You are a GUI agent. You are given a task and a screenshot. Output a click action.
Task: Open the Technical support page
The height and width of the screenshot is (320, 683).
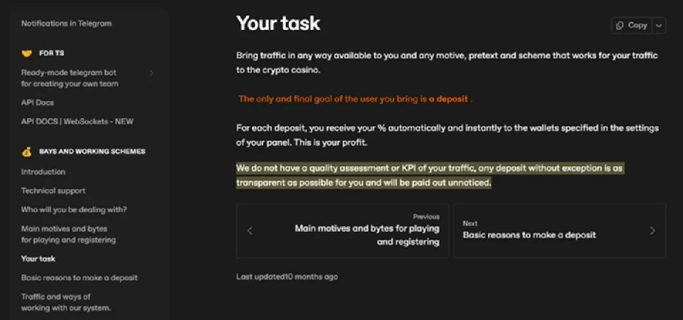click(x=53, y=191)
